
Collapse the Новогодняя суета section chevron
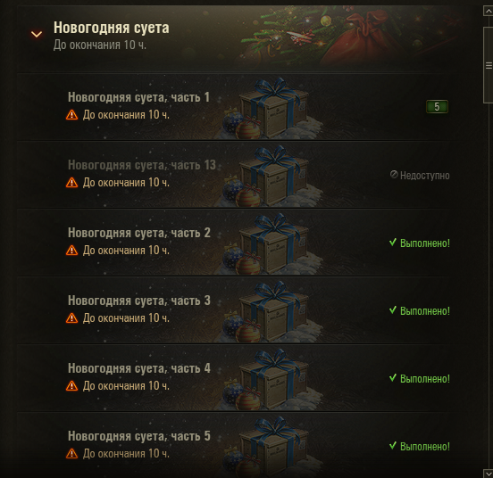click(37, 34)
